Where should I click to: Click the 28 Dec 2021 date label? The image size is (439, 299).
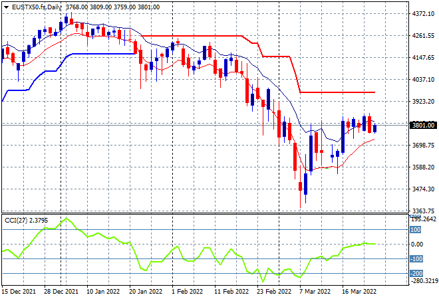61,292
